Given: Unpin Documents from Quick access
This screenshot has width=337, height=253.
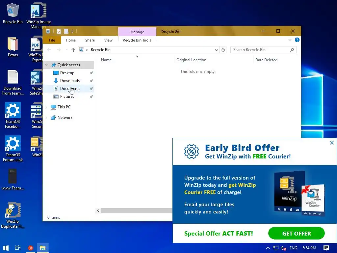Looking at the screenshot, I should tap(91, 89).
